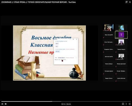Mute the video volume speaker icon

coord(6,104)
